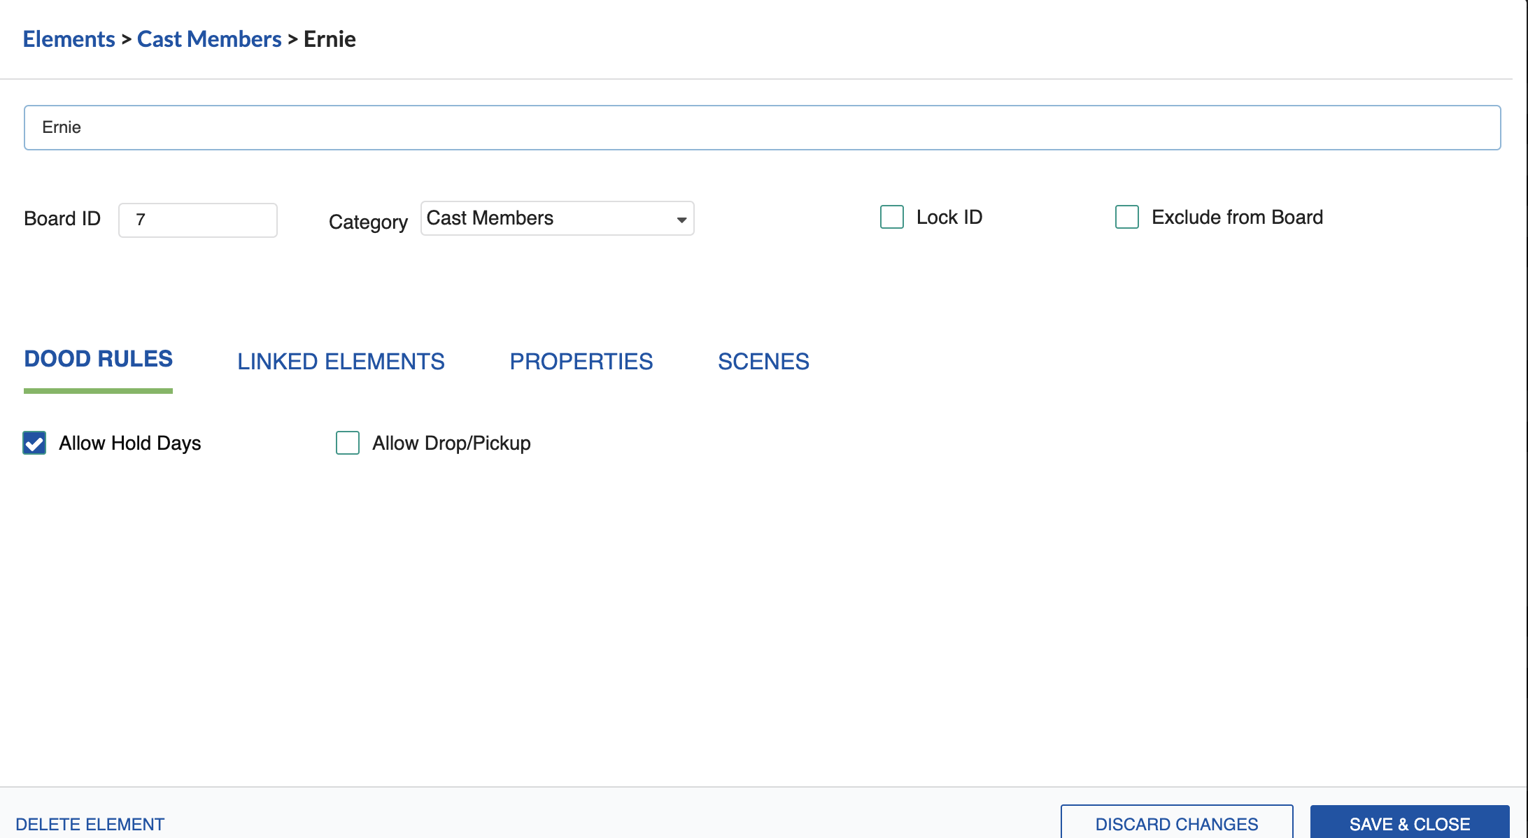Check the Lock ID checkbox
Screen dimensions: 1528x838
(x=891, y=217)
